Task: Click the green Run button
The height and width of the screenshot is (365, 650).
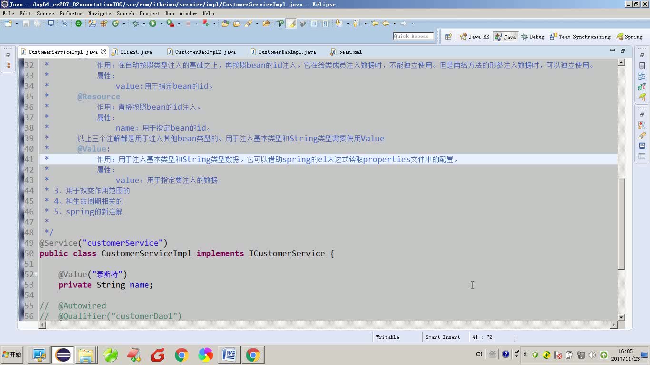Action: pyautogui.click(x=153, y=23)
